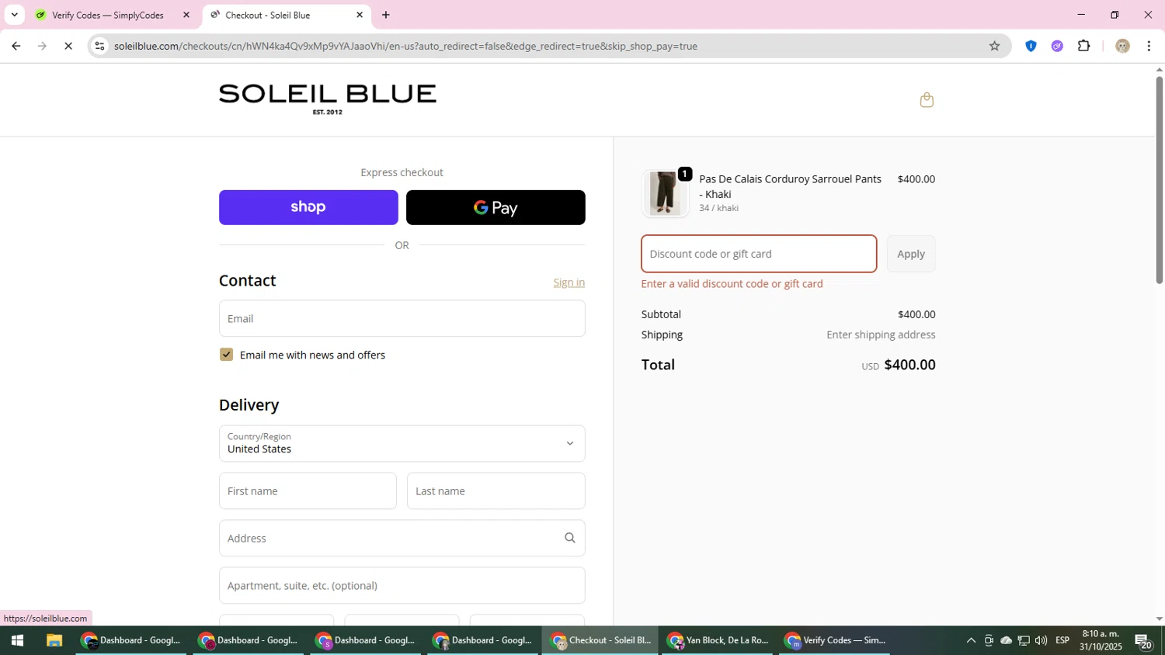The width and height of the screenshot is (1165, 655).
Task: Open the notification center icon
Action: click(x=1143, y=641)
